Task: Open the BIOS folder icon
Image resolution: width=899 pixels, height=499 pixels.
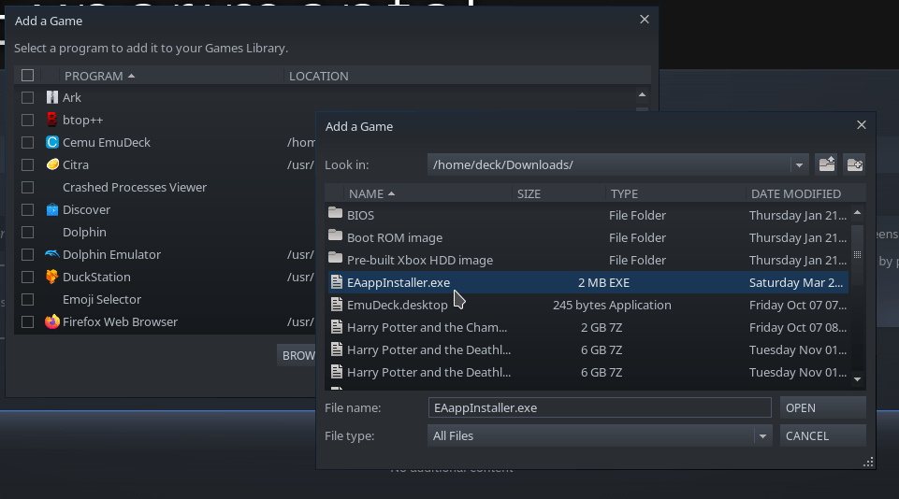Action: pyautogui.click(x=336, y=215)
